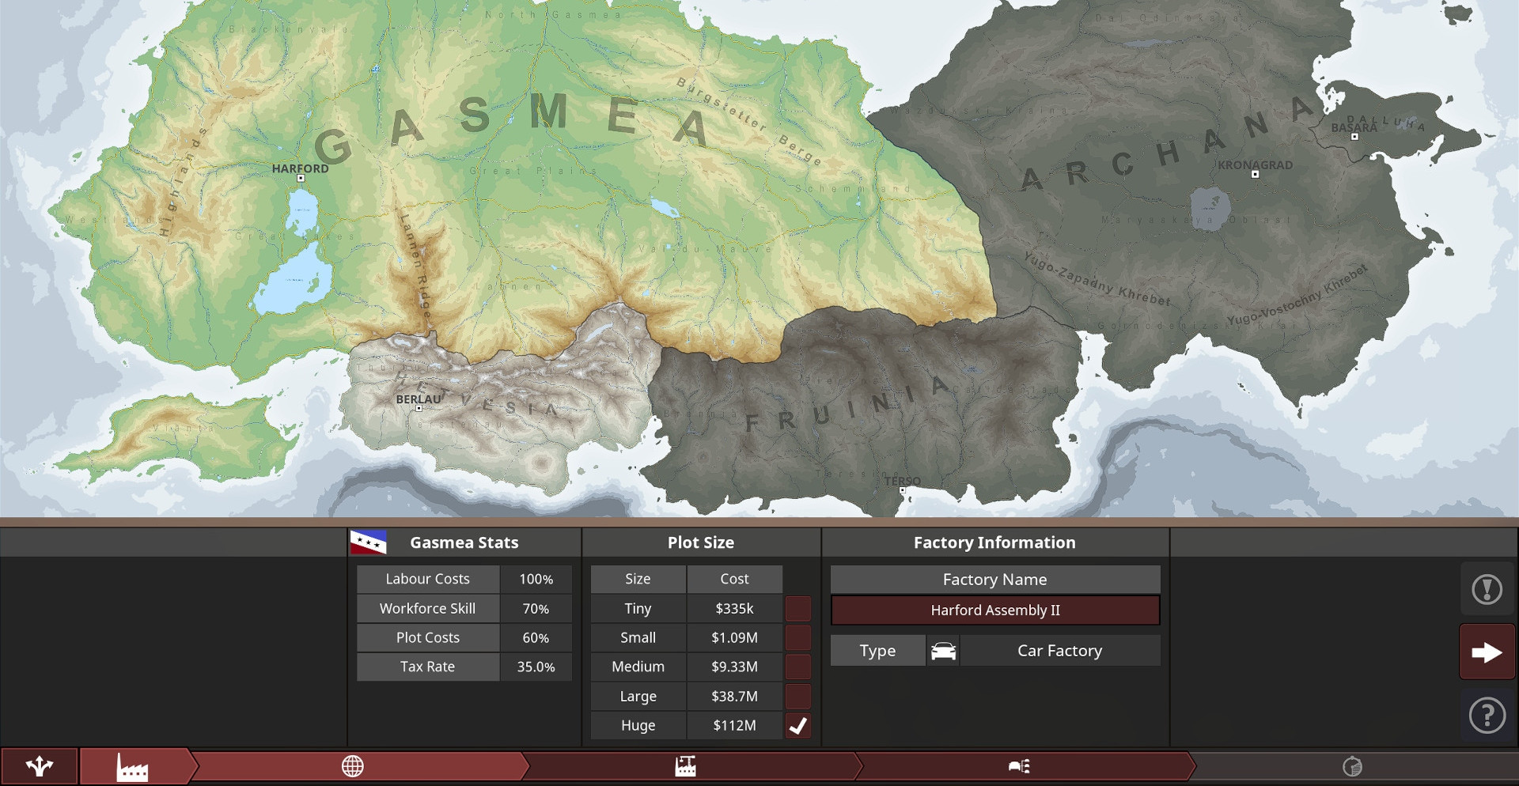Image resolution: width=1519 pixels, height=786 pixels.
Task: Open the Car Factory type selector
Action: (x=1059, y=651)
